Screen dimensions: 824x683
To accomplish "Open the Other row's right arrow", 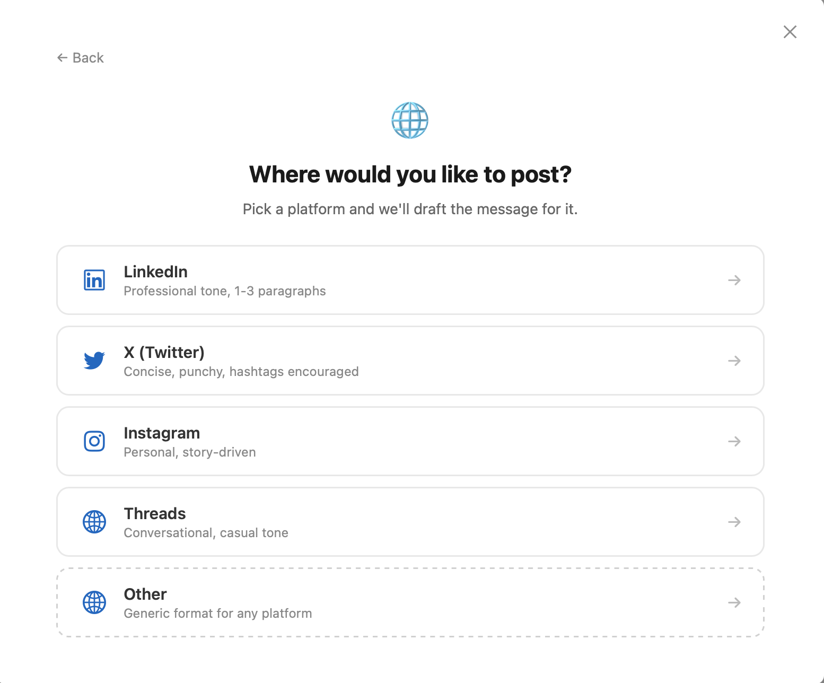I will (734, 602).
